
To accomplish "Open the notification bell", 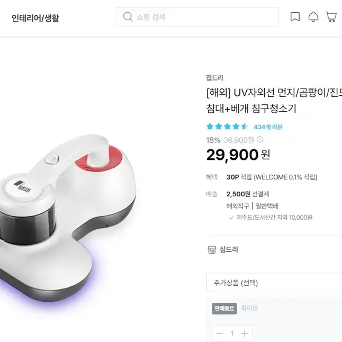I will (313, 17).
